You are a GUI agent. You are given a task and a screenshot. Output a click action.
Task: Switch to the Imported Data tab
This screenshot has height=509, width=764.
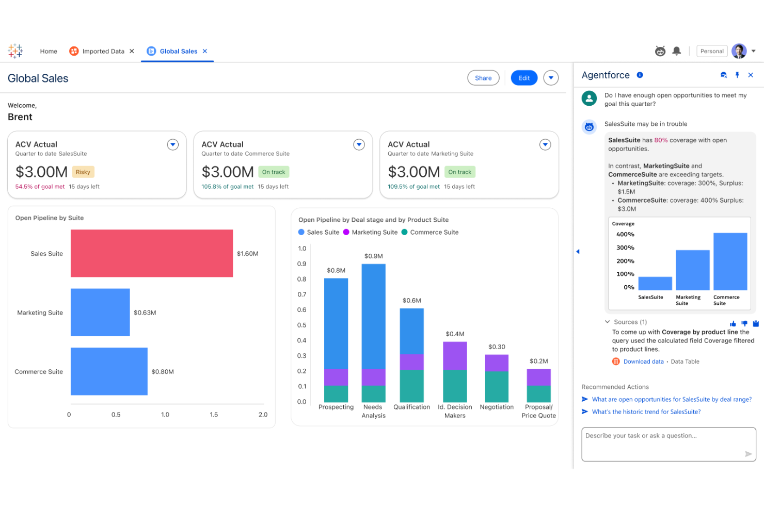[104, 51]
